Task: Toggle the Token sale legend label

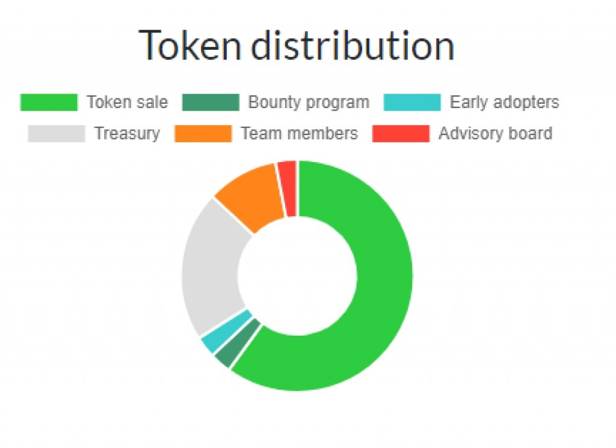Action: [128, 102]
